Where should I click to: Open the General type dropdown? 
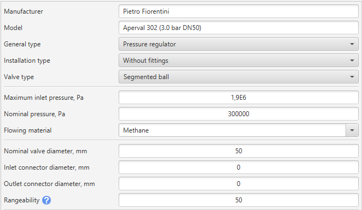click(238, 44)
